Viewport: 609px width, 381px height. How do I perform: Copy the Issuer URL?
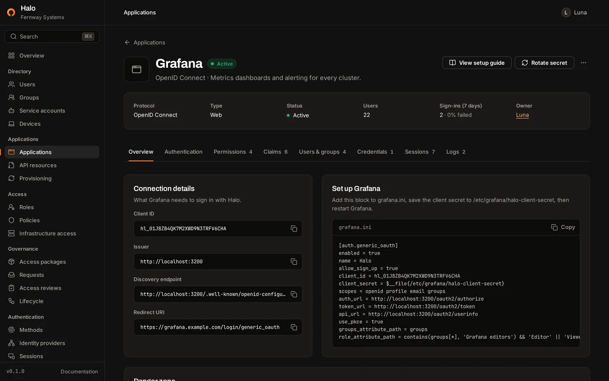(x=294, y=262)
